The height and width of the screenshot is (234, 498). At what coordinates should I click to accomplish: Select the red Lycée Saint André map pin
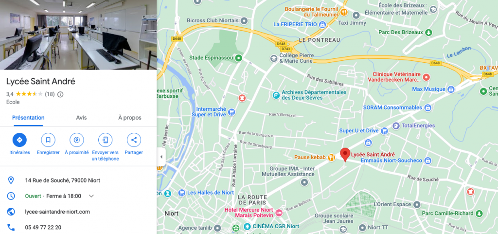pos(345,155)
